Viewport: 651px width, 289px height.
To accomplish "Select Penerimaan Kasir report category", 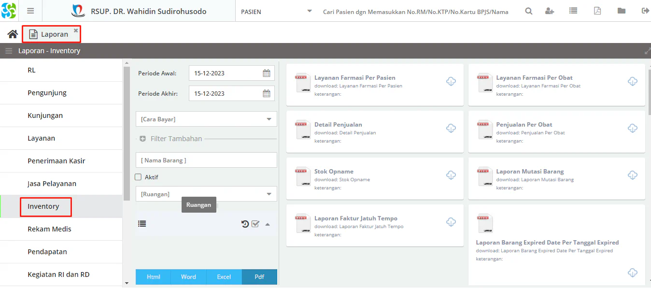I will point(61,161).
